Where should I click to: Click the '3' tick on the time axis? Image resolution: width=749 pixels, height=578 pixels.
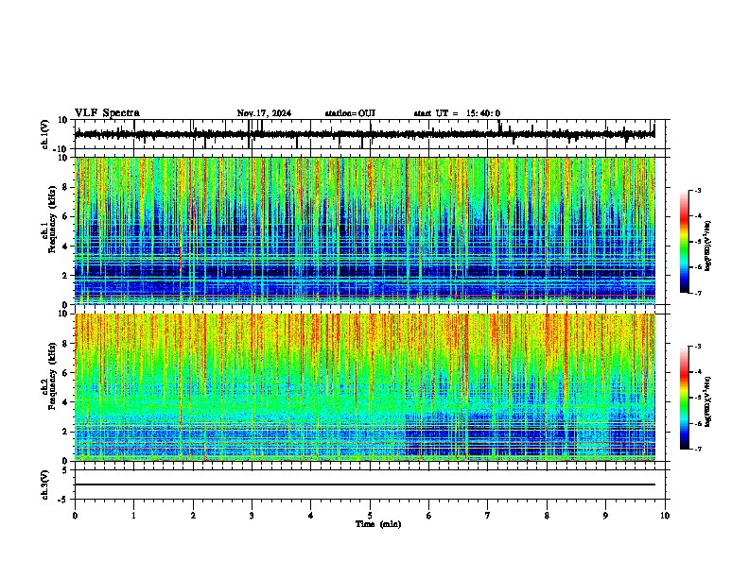click(x=252, y=516)
